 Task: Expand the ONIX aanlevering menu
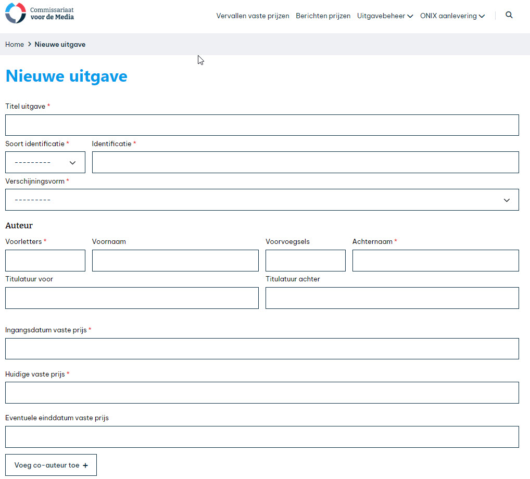pyautogui.click(x=452, y=16)
